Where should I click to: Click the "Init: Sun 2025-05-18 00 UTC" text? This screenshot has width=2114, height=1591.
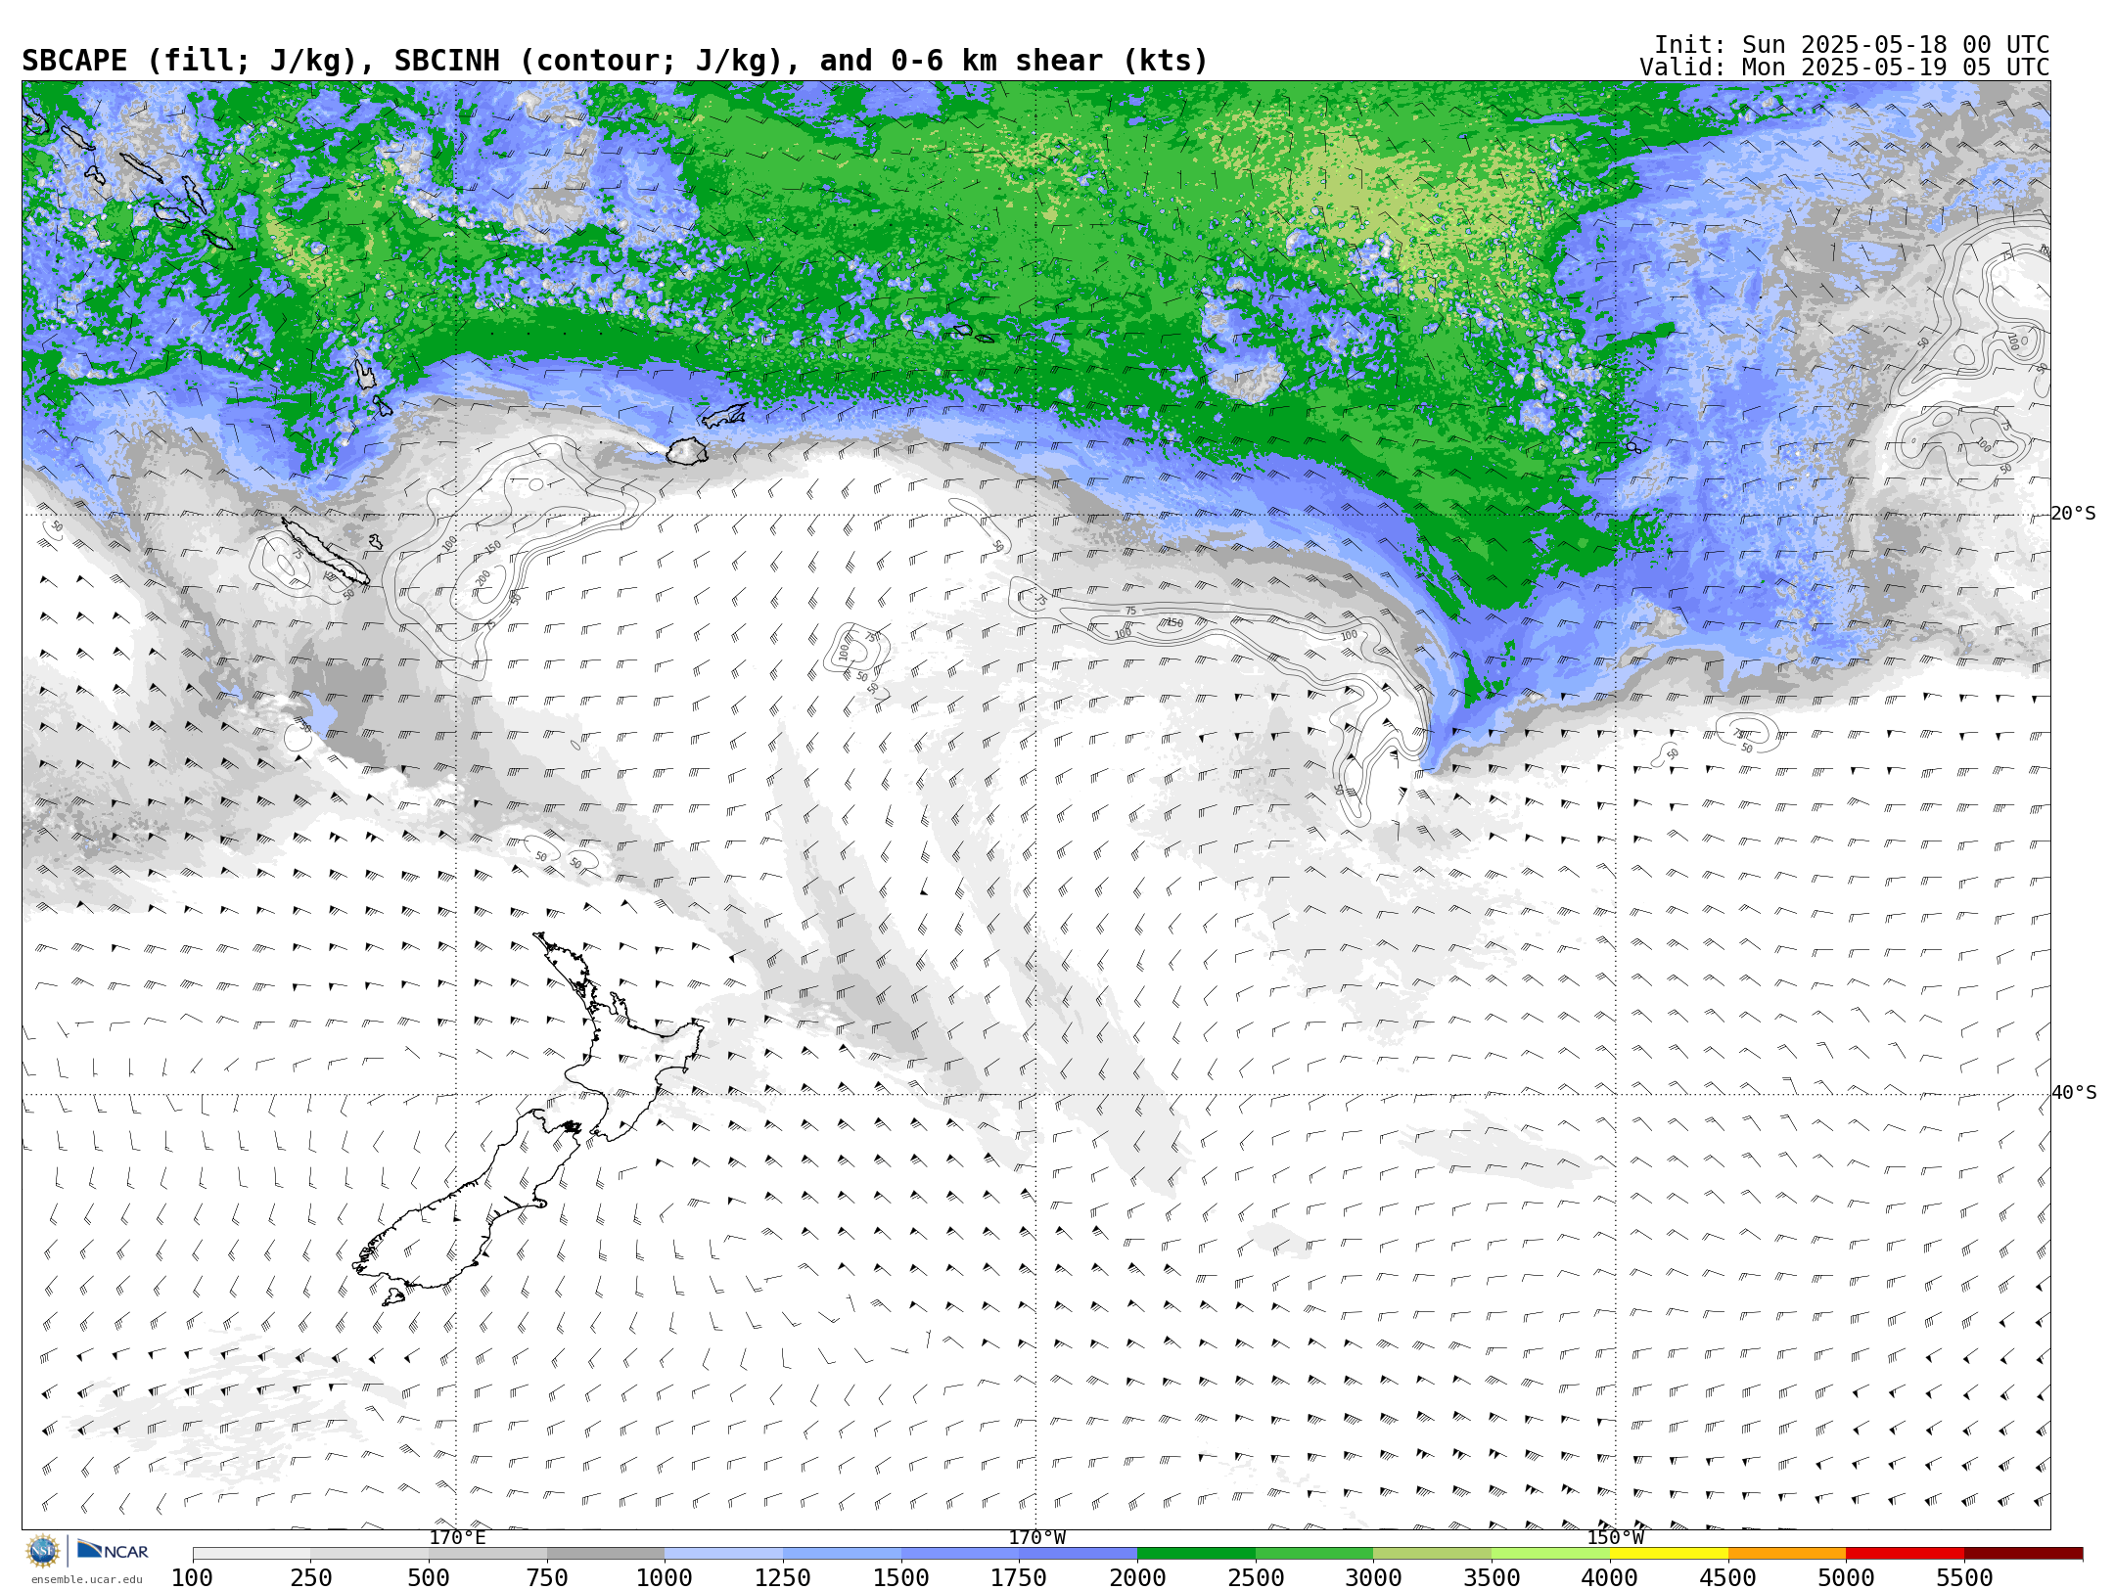[1852, 45]
